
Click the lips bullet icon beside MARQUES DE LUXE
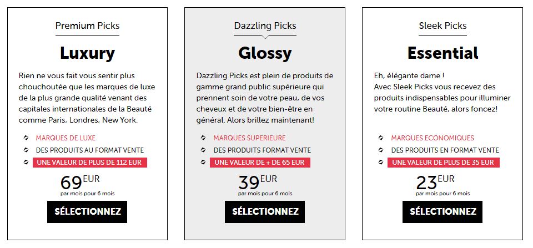coord(26,138)
